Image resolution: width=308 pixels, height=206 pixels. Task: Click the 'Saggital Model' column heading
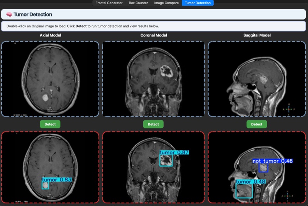pyautogui.click(x=257, y=35)
